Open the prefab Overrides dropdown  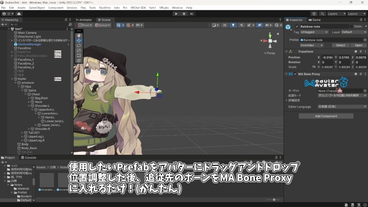coord(312,45)
